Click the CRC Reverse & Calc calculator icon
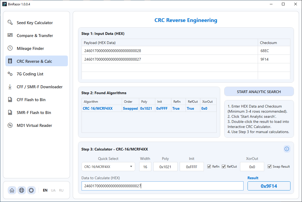This screenshot has height=202, width=302. click(10, 61)
